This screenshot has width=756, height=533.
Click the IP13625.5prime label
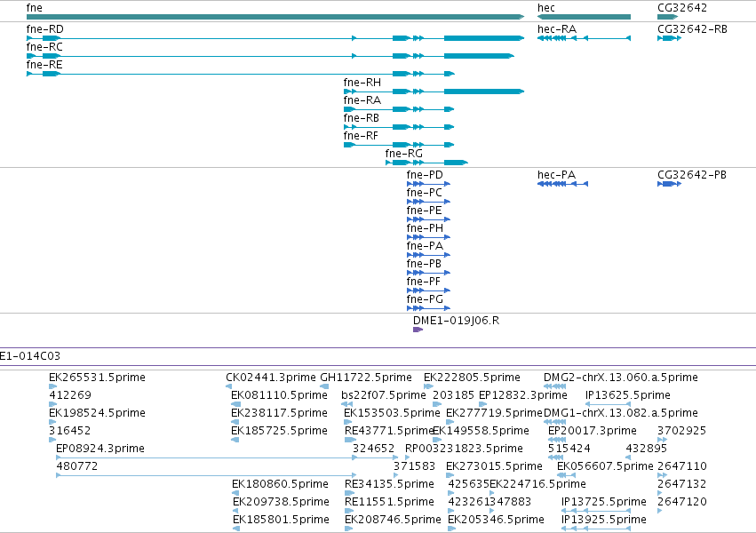coord(628,395)
